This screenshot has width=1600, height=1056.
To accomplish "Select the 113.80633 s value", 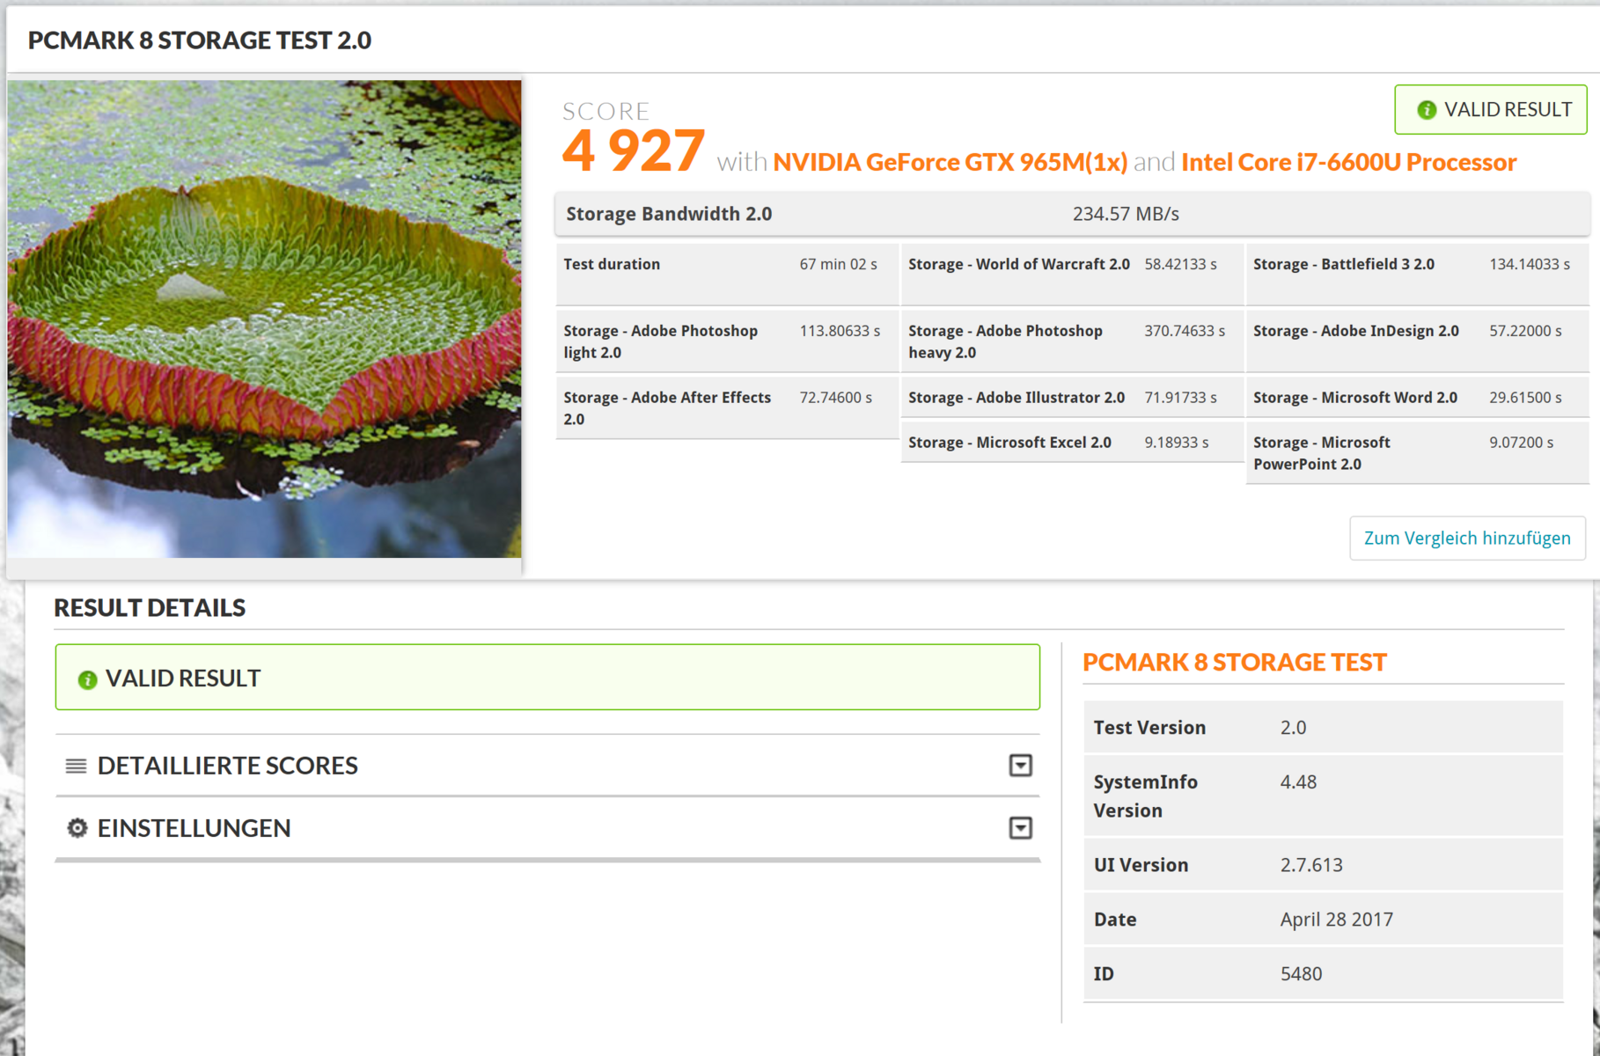I will click(x=840, y=331).
